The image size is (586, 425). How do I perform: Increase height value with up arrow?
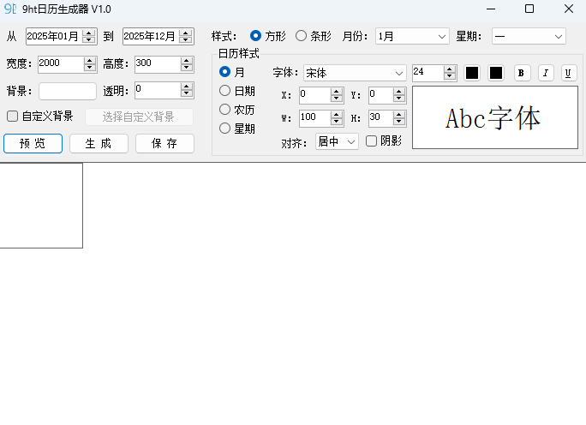coord(186,61)
